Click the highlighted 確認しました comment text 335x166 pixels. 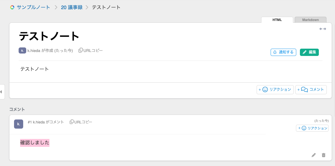tap(35, 143)
